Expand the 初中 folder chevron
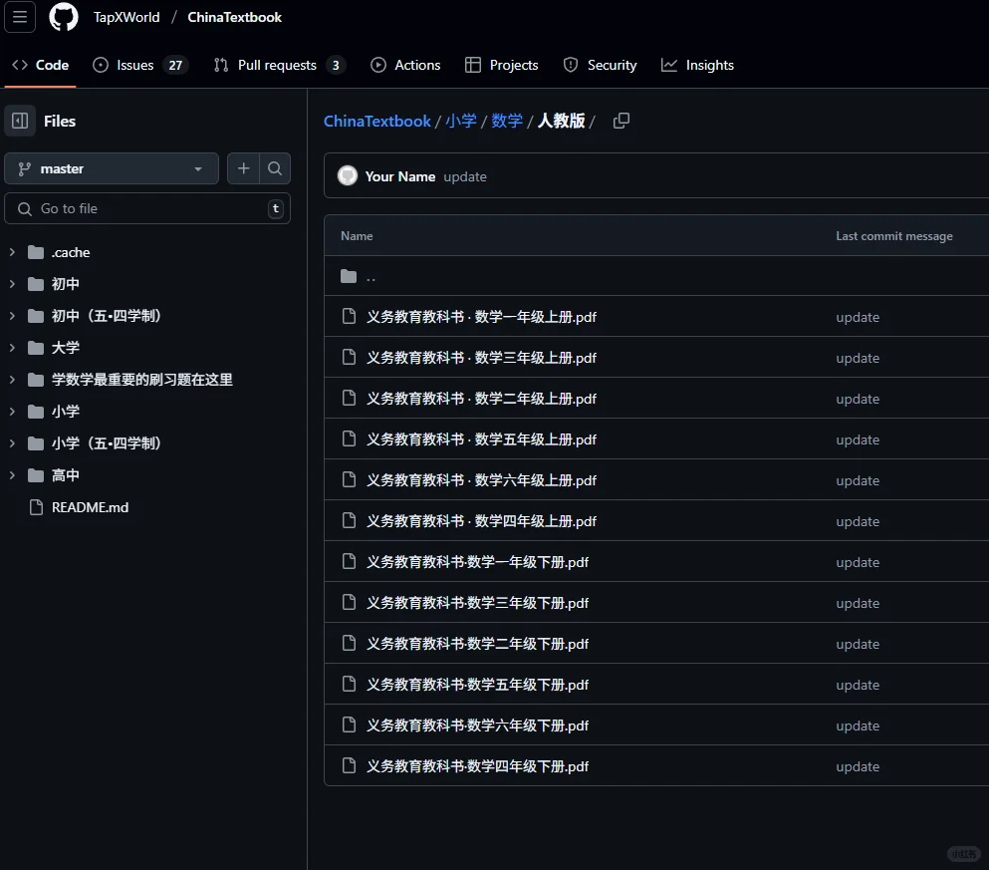 click(12, 284)
